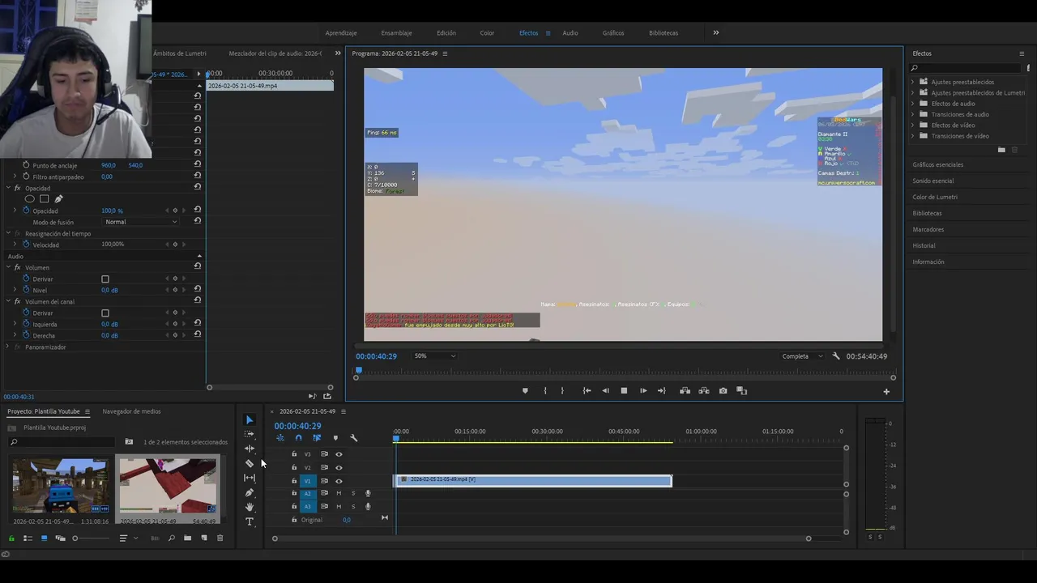Add marker in Program monitor
Image resolution: width=1037 pixels, height=583 pixels.
(525, 391)
